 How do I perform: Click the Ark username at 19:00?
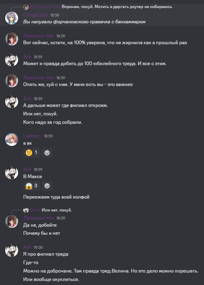[x=27, y=247]
